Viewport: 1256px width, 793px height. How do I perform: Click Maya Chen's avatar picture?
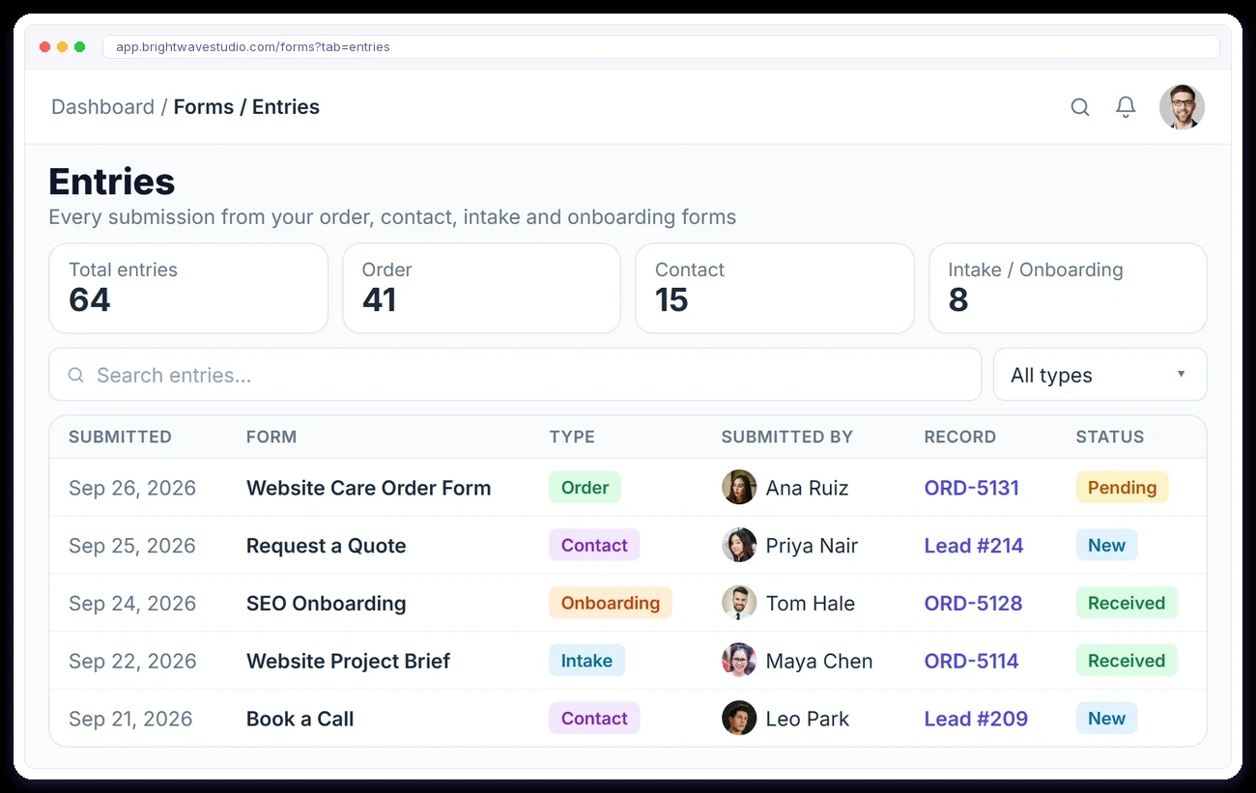(x=739, y=662)
